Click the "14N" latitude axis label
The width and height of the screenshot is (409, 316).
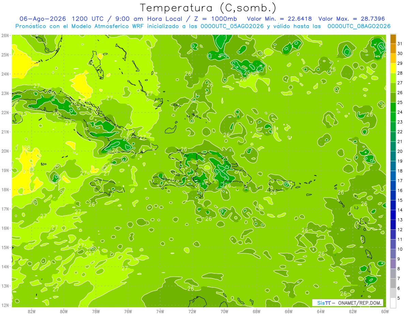click(5, 267)
